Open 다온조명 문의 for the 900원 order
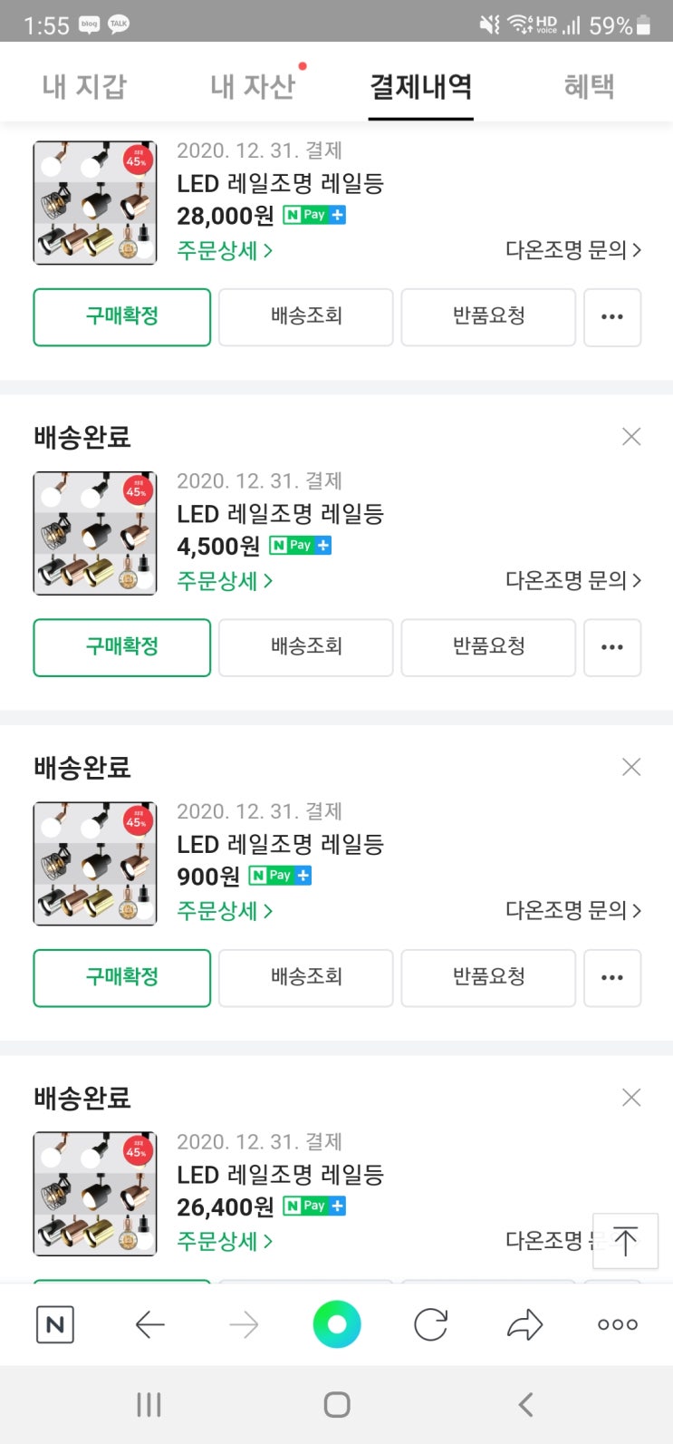 572,911
